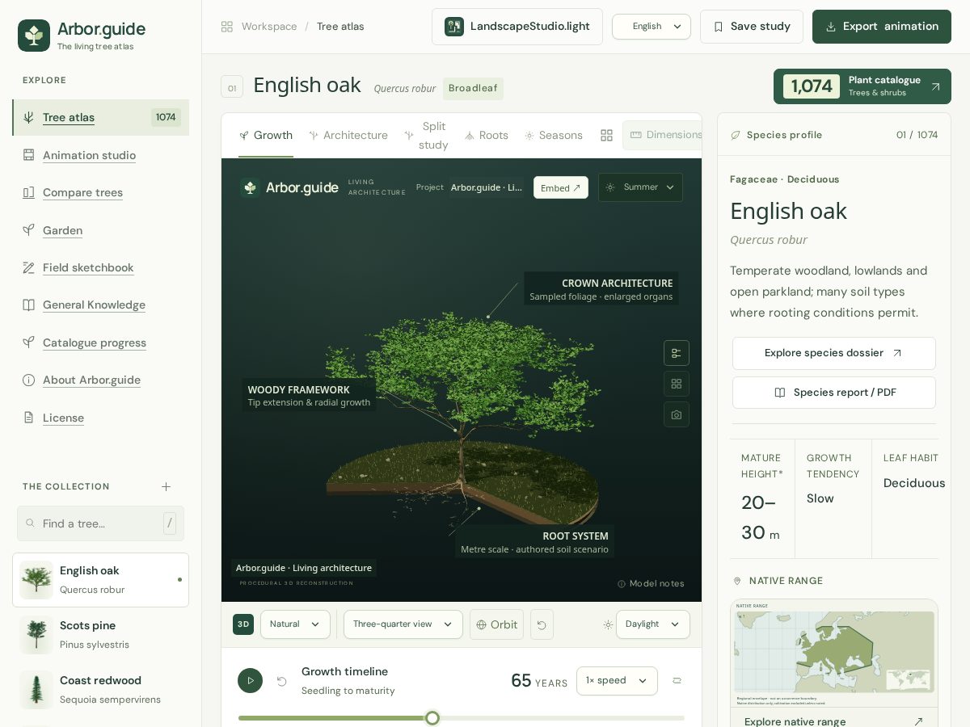This screenshot has height=727, width=970.
Task: Click the unfilled part of the growth timeline track
Action: pyautogui.click(x=562, y=718)
